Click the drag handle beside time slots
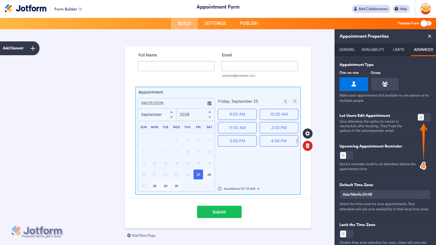436x245 pixels. click(297, 141)
